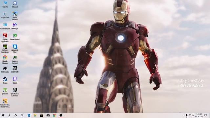Launch the PUBG LITE shortcut
Screen dimensions: 210x118
pos(15,70)
